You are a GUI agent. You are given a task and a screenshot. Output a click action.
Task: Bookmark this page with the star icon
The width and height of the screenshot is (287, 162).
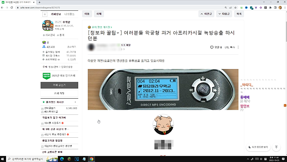tap(235, 8)
